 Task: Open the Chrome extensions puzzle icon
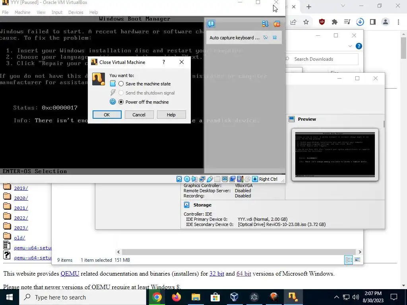(335, 22)
